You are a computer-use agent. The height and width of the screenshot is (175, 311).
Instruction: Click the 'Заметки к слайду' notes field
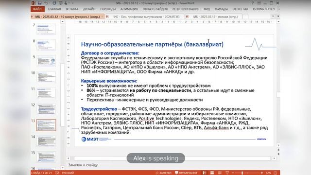[83, 165]
